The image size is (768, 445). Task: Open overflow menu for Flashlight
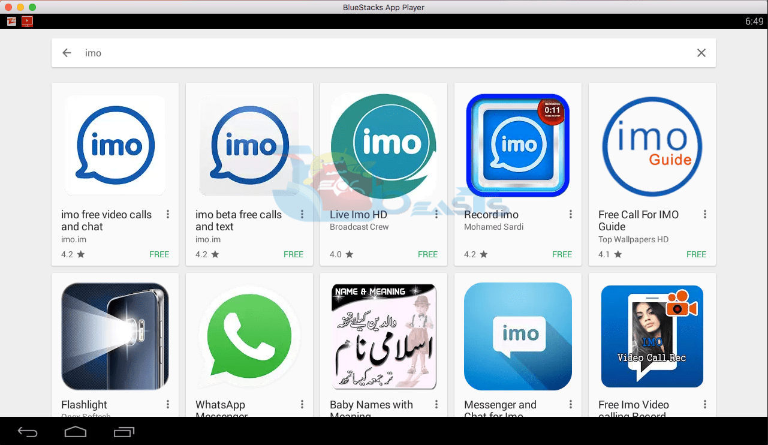click(168, 405)
